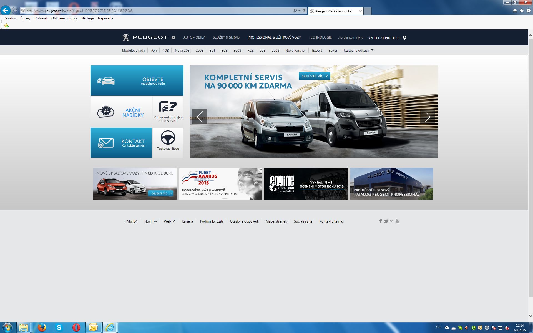This screenshot has height=333, width=533.
Task: Click the browser forward arrow button
Action: click(15, 11)
